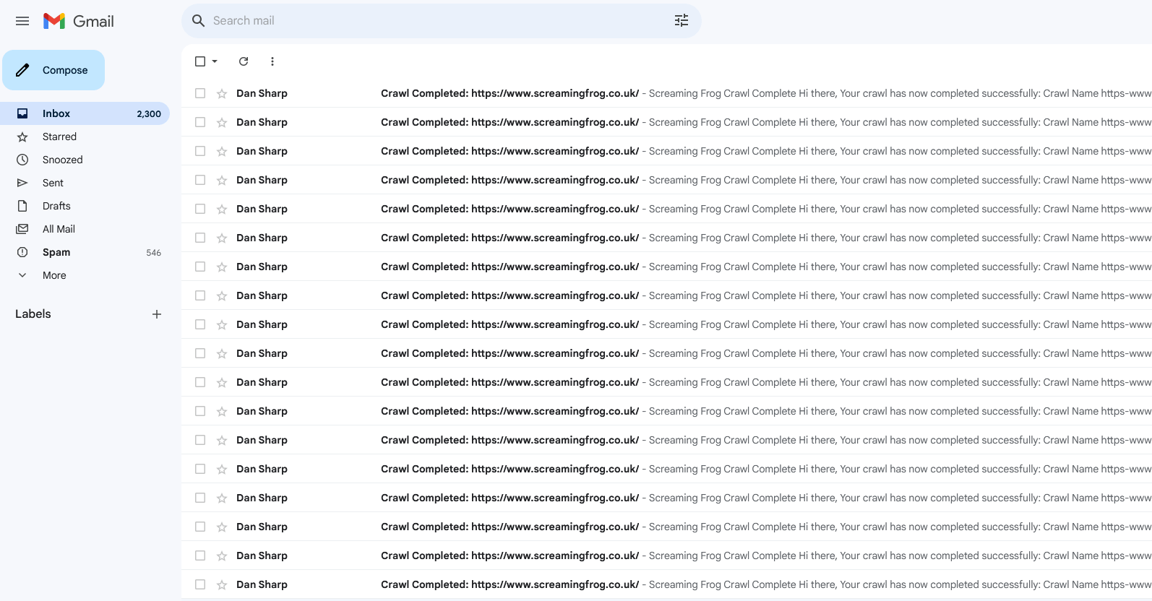This screenshot has height=601, width=1152.
Task: Focus the Search mail field
Action: coord(441,21)
